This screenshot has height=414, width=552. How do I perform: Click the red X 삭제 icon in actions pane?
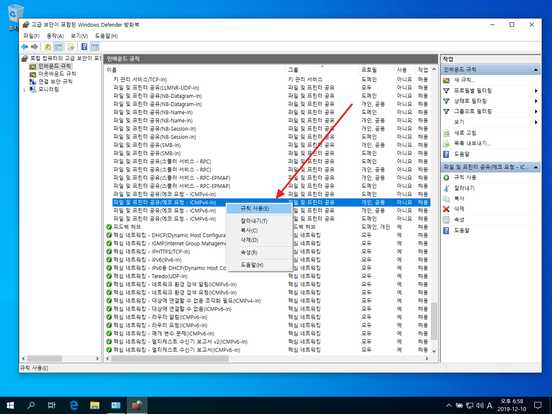coord(446,209)
